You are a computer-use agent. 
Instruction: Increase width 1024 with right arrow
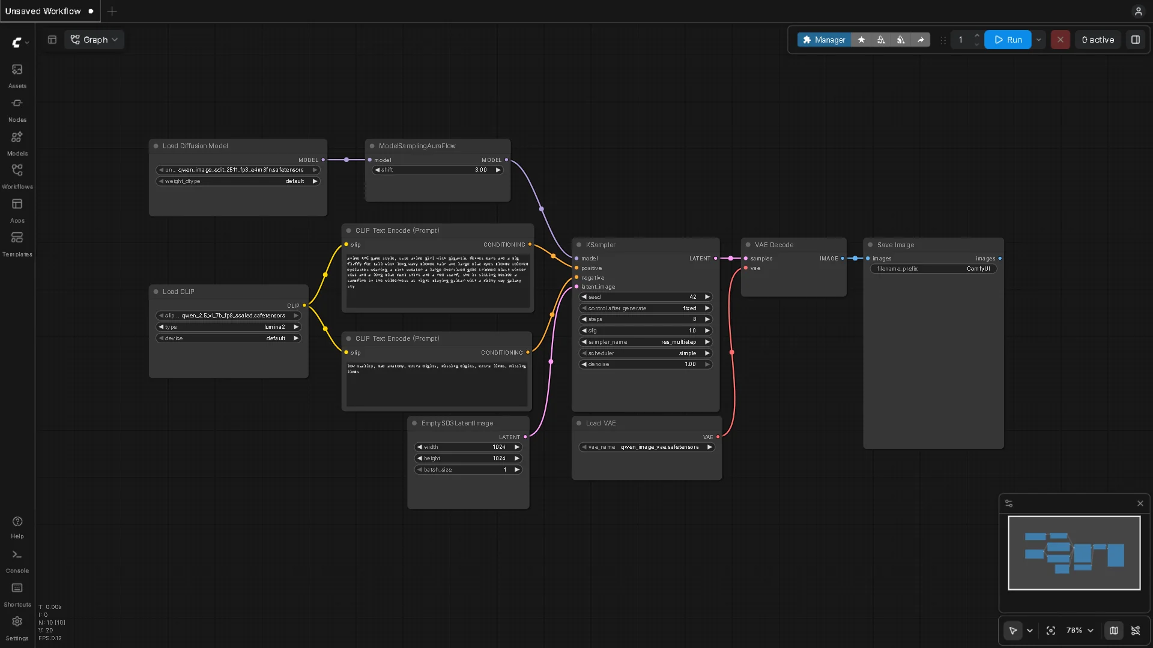[x=516, y=447]
